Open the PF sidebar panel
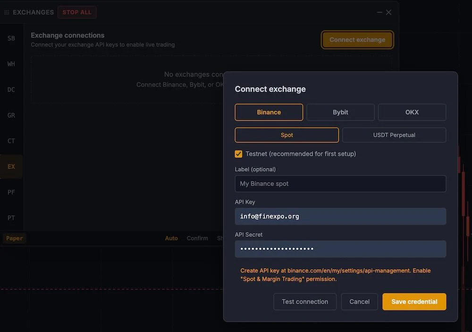The image size is (472, 332). tap(11, 192)
